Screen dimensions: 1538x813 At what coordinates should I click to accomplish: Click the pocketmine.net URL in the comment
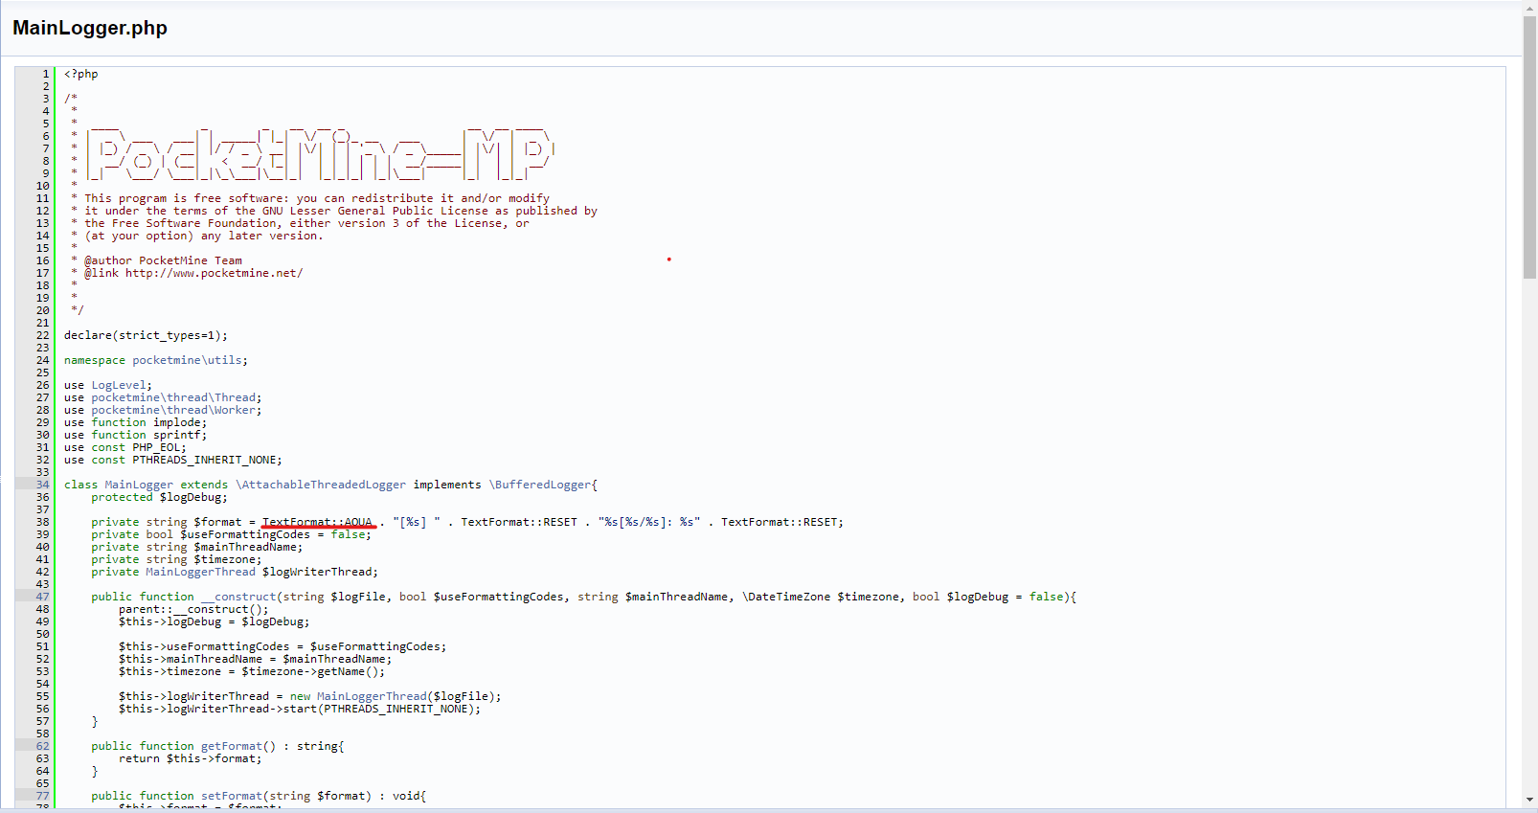(214, 274)
